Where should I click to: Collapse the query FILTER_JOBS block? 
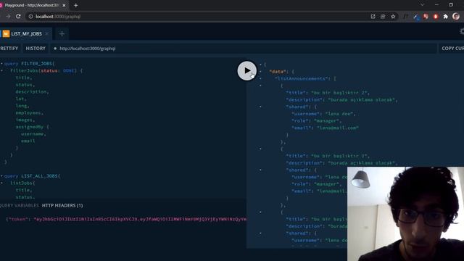click(x=1, y=64)
